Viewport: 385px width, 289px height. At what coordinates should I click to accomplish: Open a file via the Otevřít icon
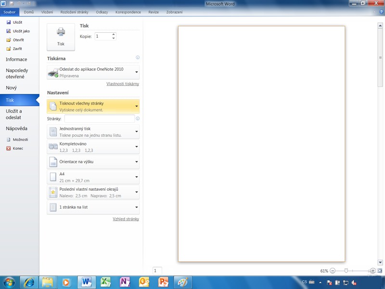(x=9, y=40)
